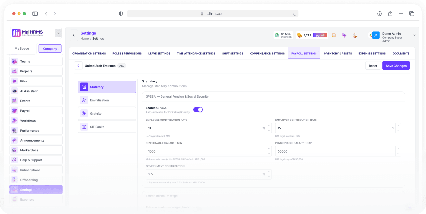The height and width of the screenshot is (214, 426).
Task: Open a new browser tab
Action: [x=401, y=14]
